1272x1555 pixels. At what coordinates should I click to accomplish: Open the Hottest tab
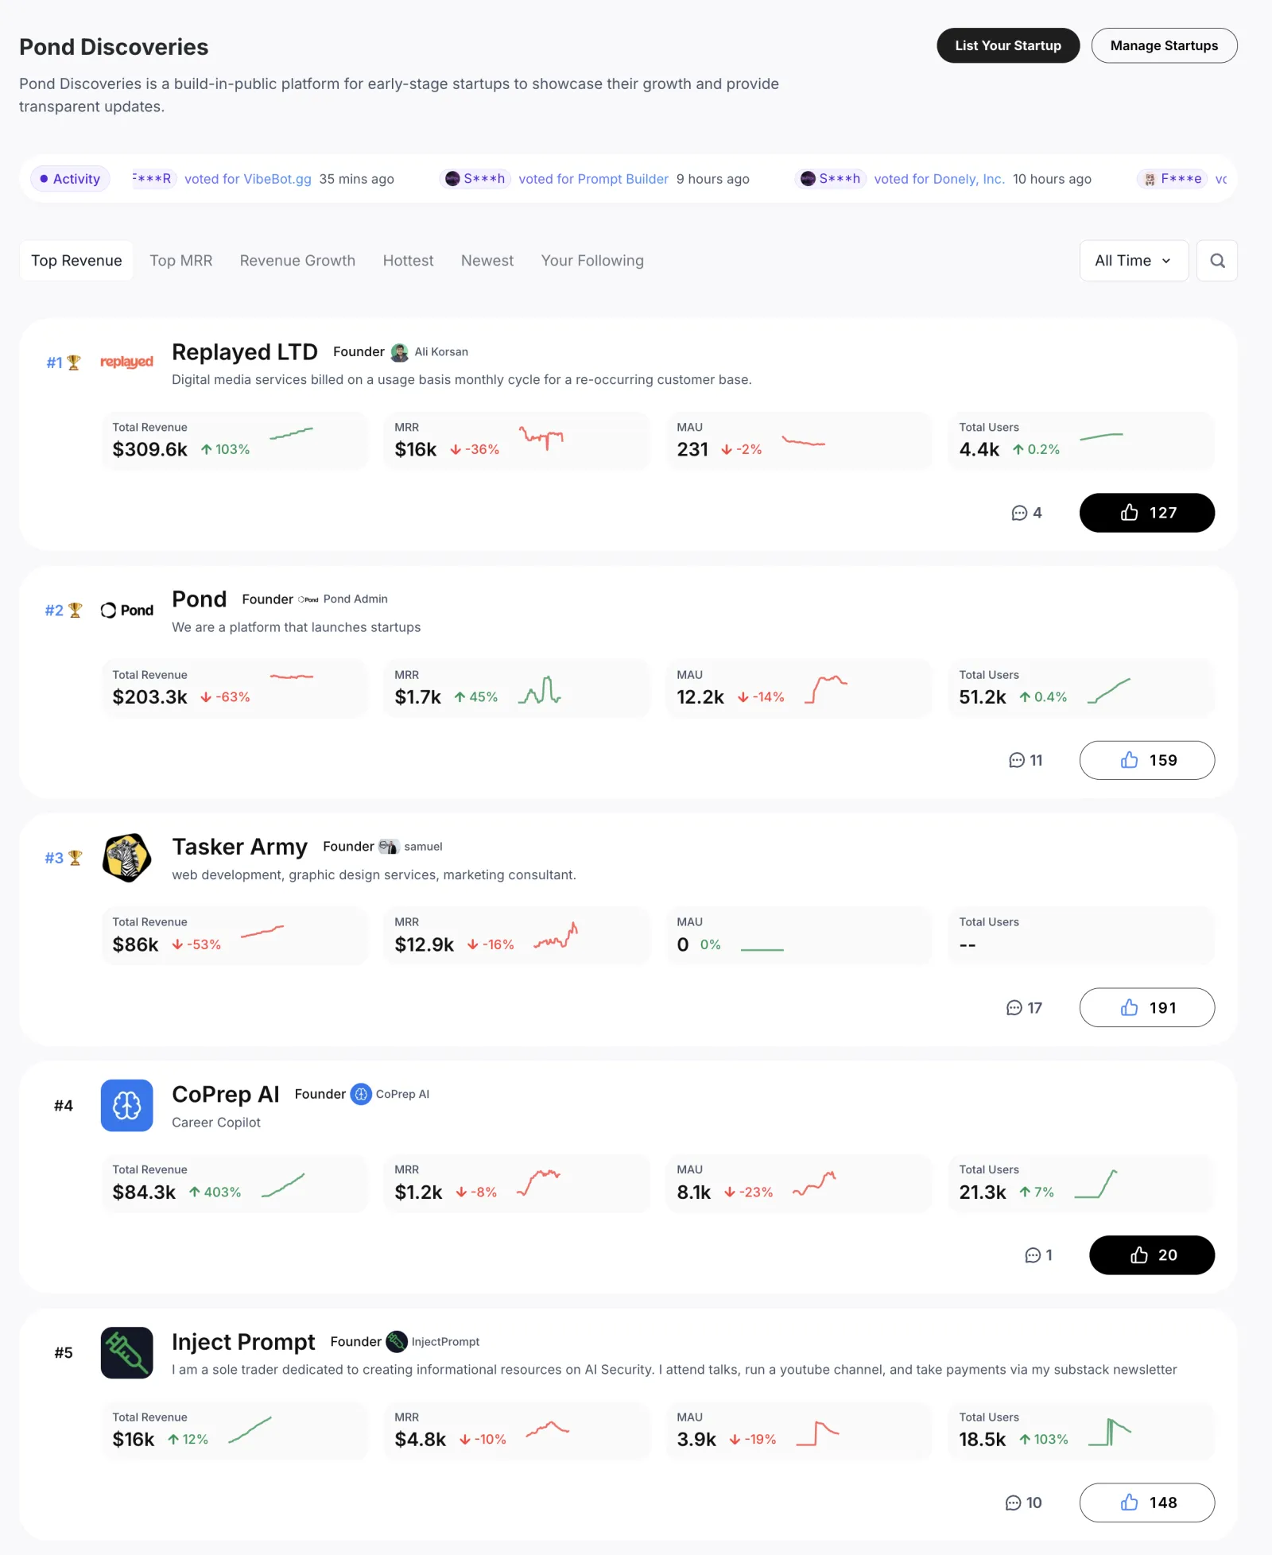tap(408, 261)
